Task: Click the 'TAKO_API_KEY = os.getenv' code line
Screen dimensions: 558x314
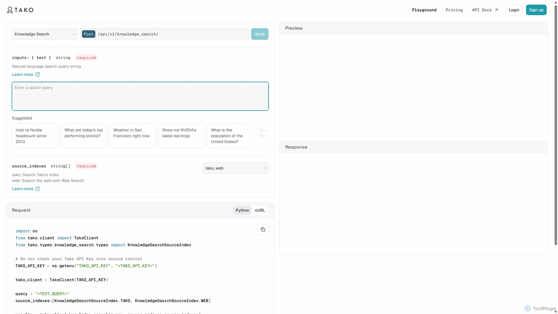Action: (86, 266)
